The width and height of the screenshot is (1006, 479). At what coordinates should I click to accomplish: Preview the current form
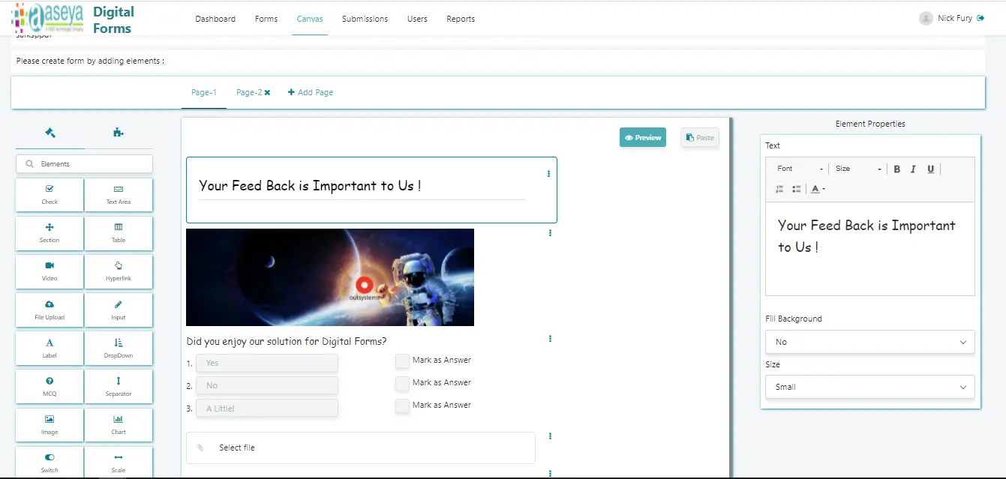[642, 137]
